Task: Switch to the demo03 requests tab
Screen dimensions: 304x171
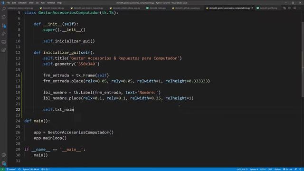Action: 87,8
